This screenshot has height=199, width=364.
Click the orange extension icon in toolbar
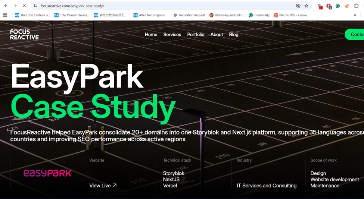click(x=347, y=6)
